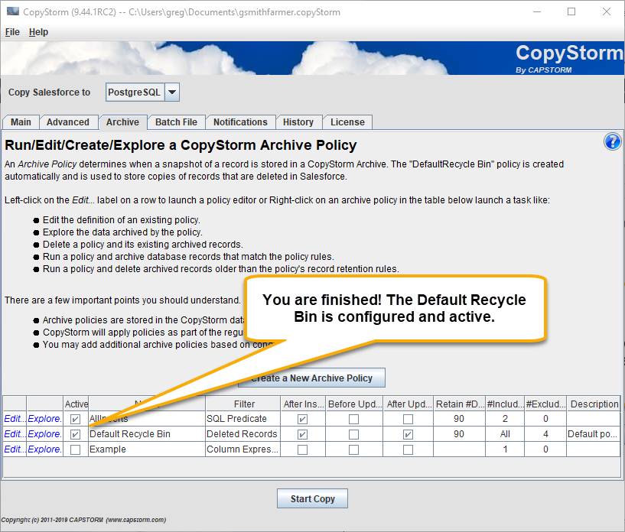Click Edit link for Default Recycle Bin
The width and height of the screenshot is (625, 532).
coord(15,434)
